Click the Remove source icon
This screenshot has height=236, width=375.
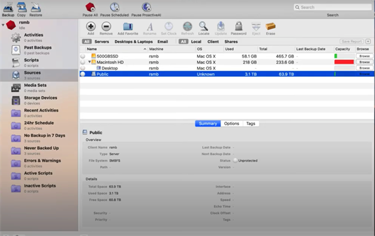click(x=106, y=26)
